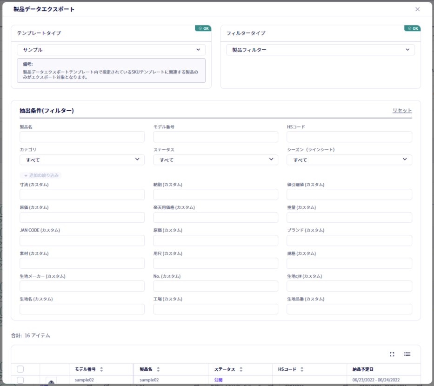Sort by HSコード column arrows
434x386 pixels.
point(302,369)
